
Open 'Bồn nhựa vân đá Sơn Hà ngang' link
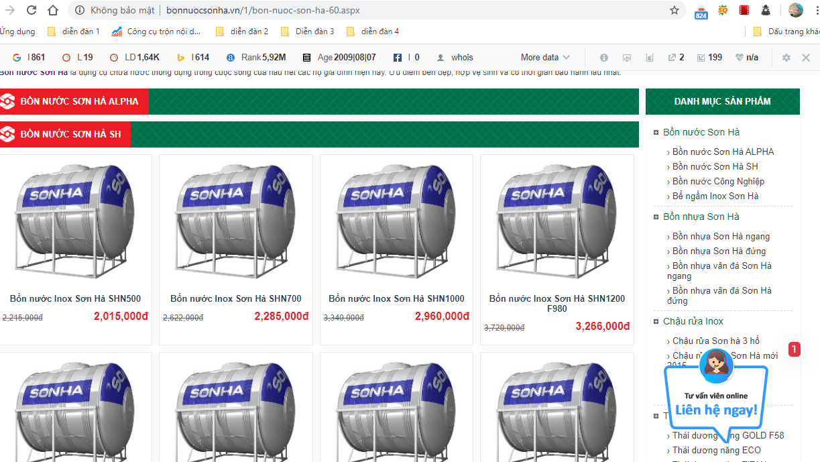tap(719, 271)
